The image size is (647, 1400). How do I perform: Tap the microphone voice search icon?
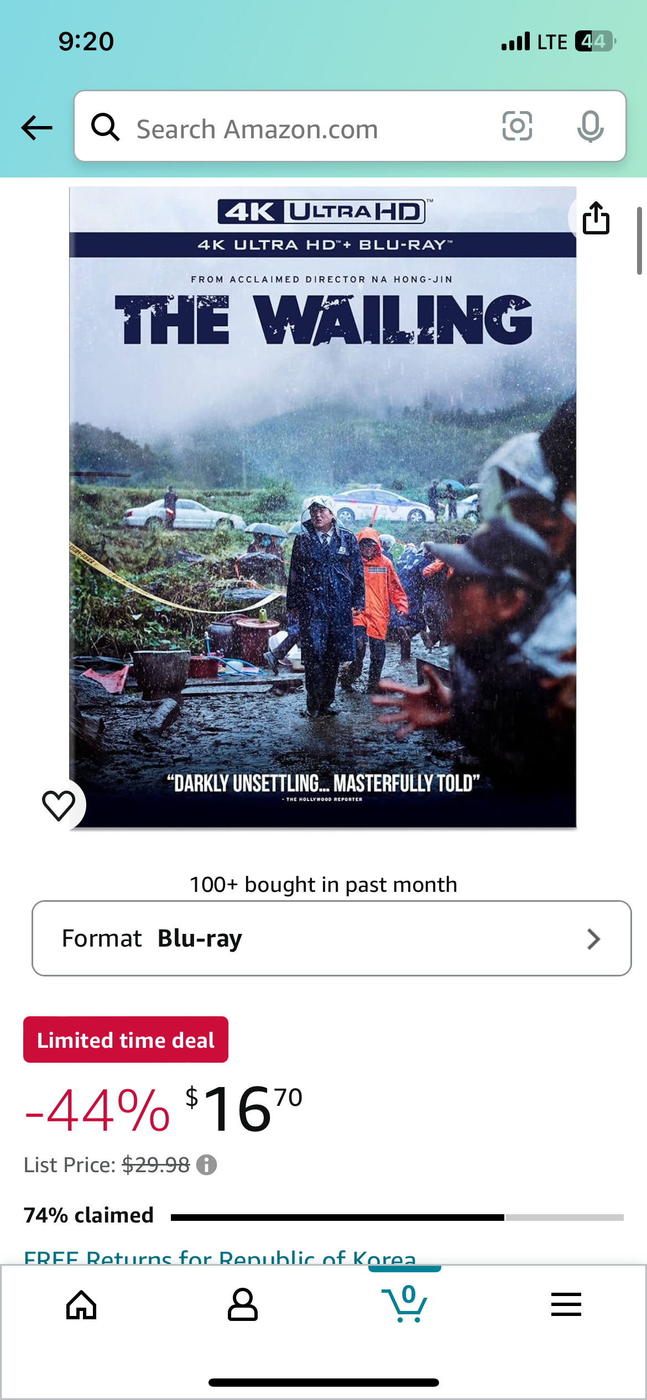590,127
